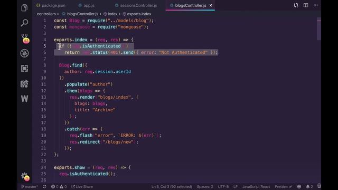Open the Source Control view
The image size is (338, 190).
[x=25, y=39]
